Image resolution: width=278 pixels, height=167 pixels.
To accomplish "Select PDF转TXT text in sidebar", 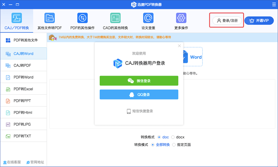I will [22, 136].
